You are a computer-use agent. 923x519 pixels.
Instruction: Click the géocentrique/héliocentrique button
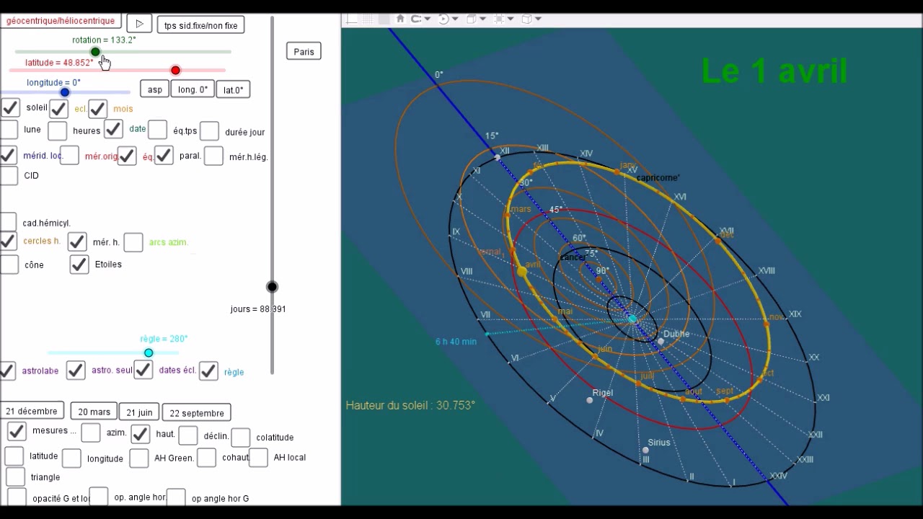tap(61, 21)
